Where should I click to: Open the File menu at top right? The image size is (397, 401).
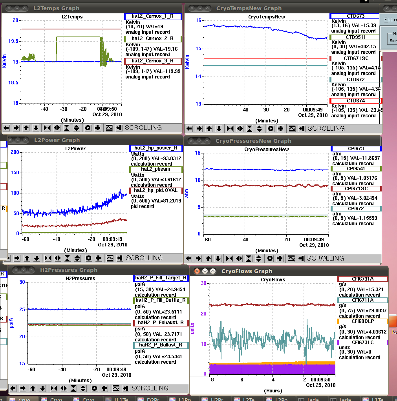pyautogui.click(x=390, y=20)
